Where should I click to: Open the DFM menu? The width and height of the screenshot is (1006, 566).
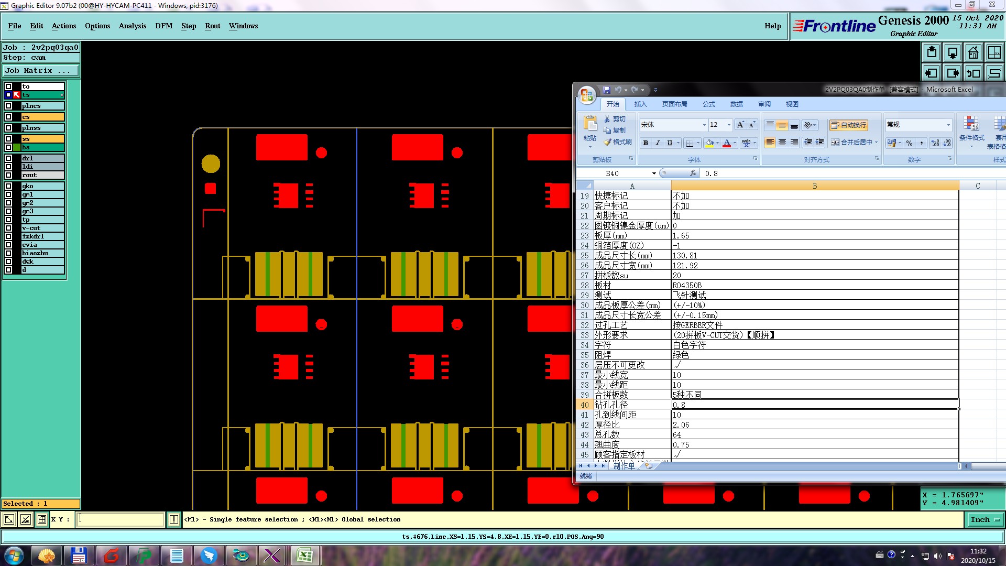[163, 26]
